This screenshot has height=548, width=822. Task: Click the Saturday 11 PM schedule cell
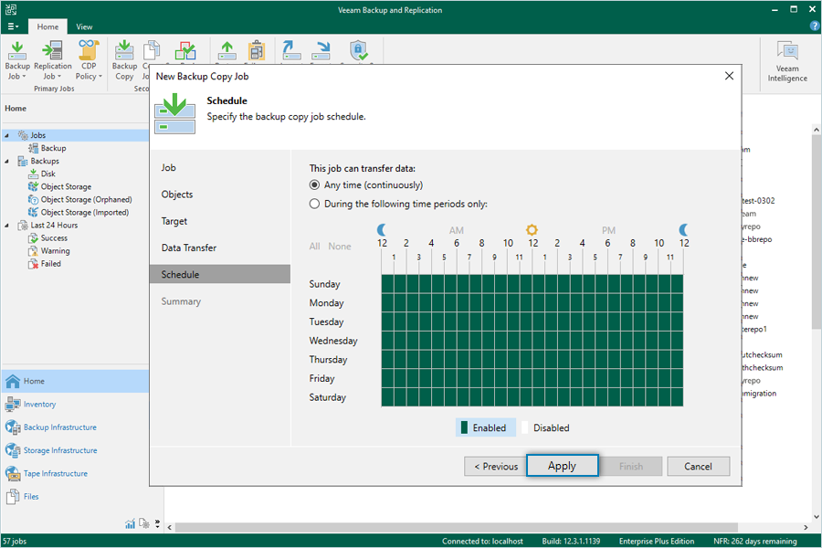pos(677,397)
